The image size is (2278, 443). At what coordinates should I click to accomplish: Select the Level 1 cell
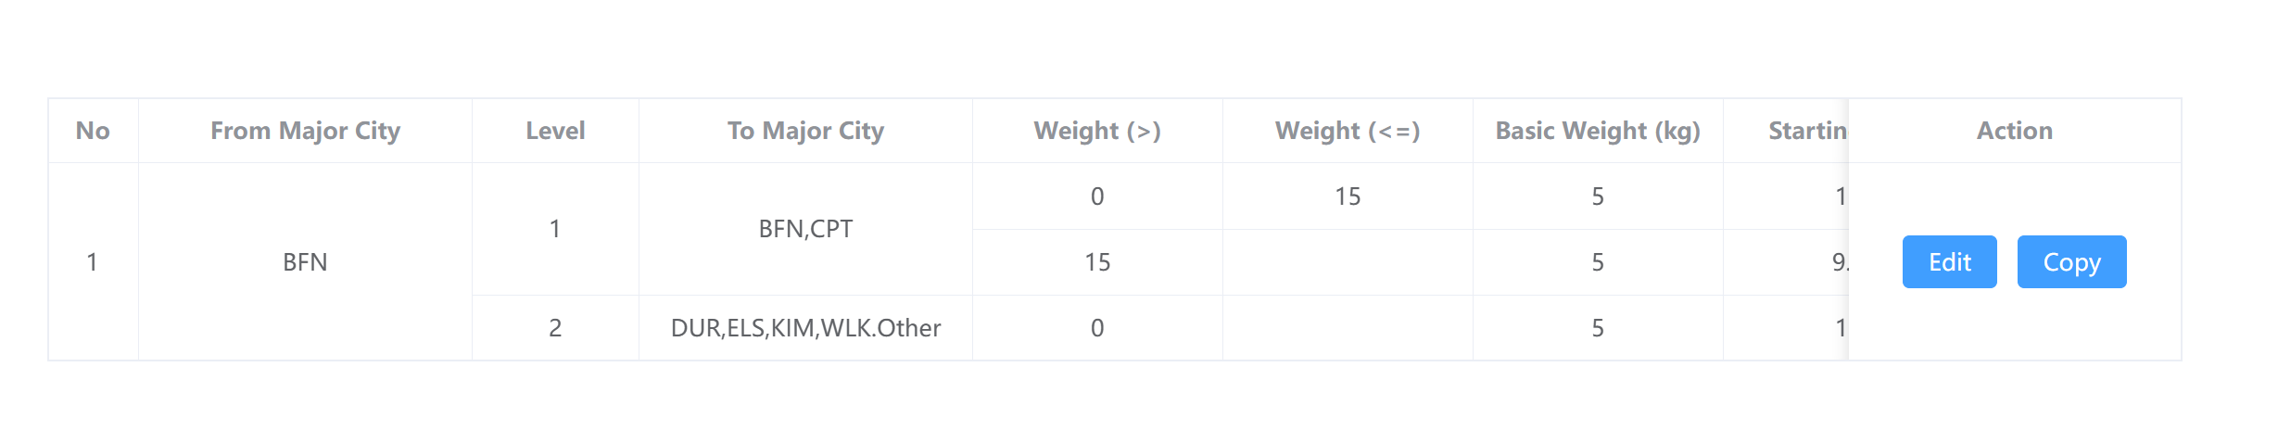click(555, 229)
